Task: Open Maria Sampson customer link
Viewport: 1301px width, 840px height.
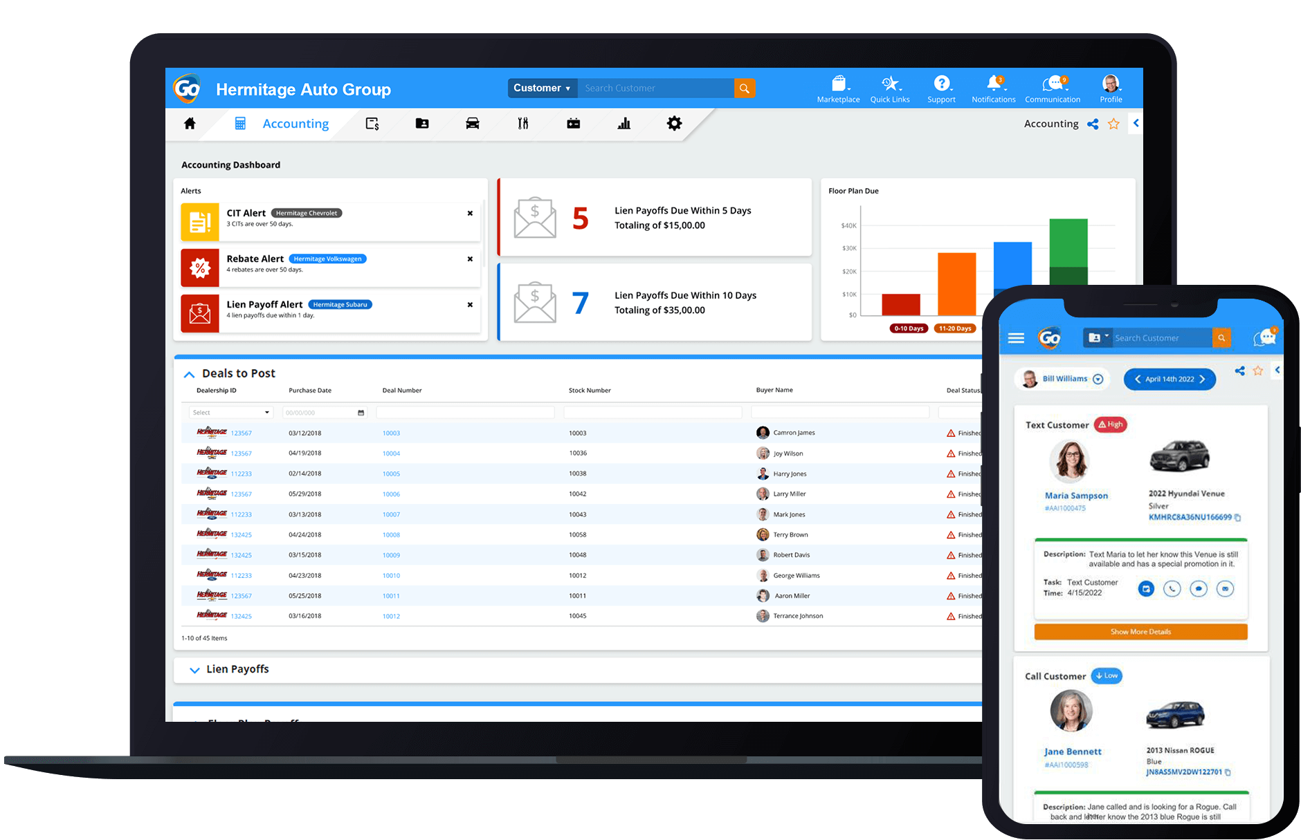Action: 1076,496
